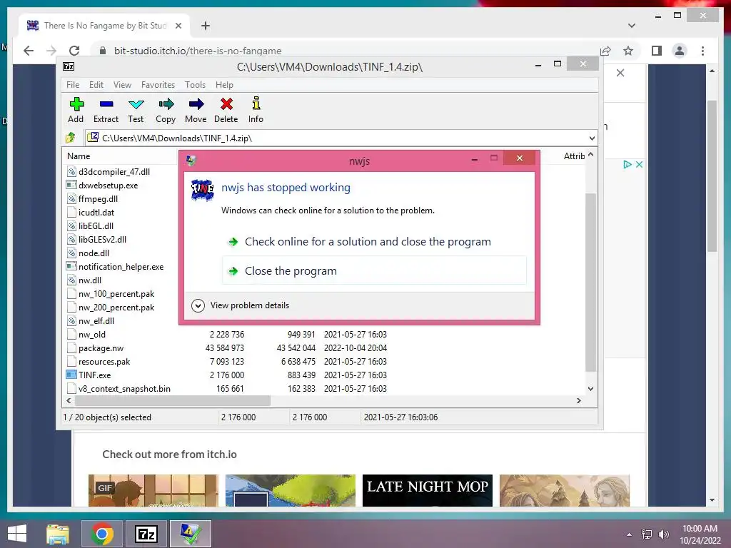This screenshot has width=731, height=548.
Task: Click the TINF.exe file icon
Action: [71, 375]
